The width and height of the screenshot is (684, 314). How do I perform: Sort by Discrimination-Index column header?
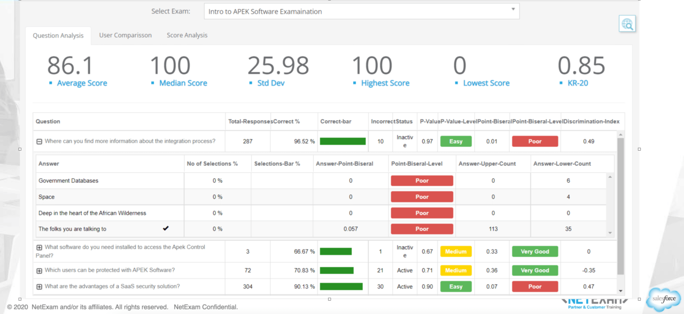(x=590, y=122)
